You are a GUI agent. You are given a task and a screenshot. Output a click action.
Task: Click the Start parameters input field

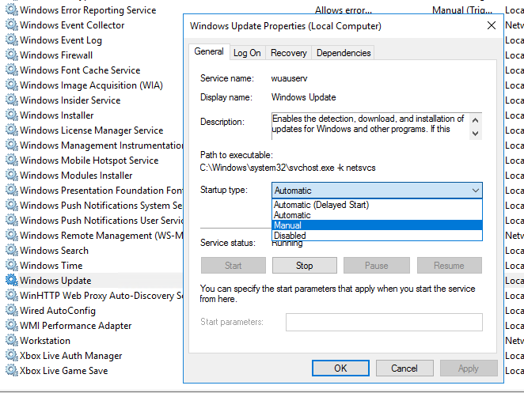[384, 322]
